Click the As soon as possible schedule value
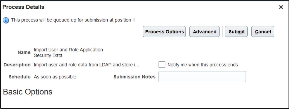Viewport: 289px width, 109px height. (x=55, y=77)
